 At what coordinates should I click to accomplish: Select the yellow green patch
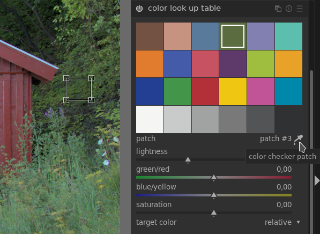tap(261, 64)
